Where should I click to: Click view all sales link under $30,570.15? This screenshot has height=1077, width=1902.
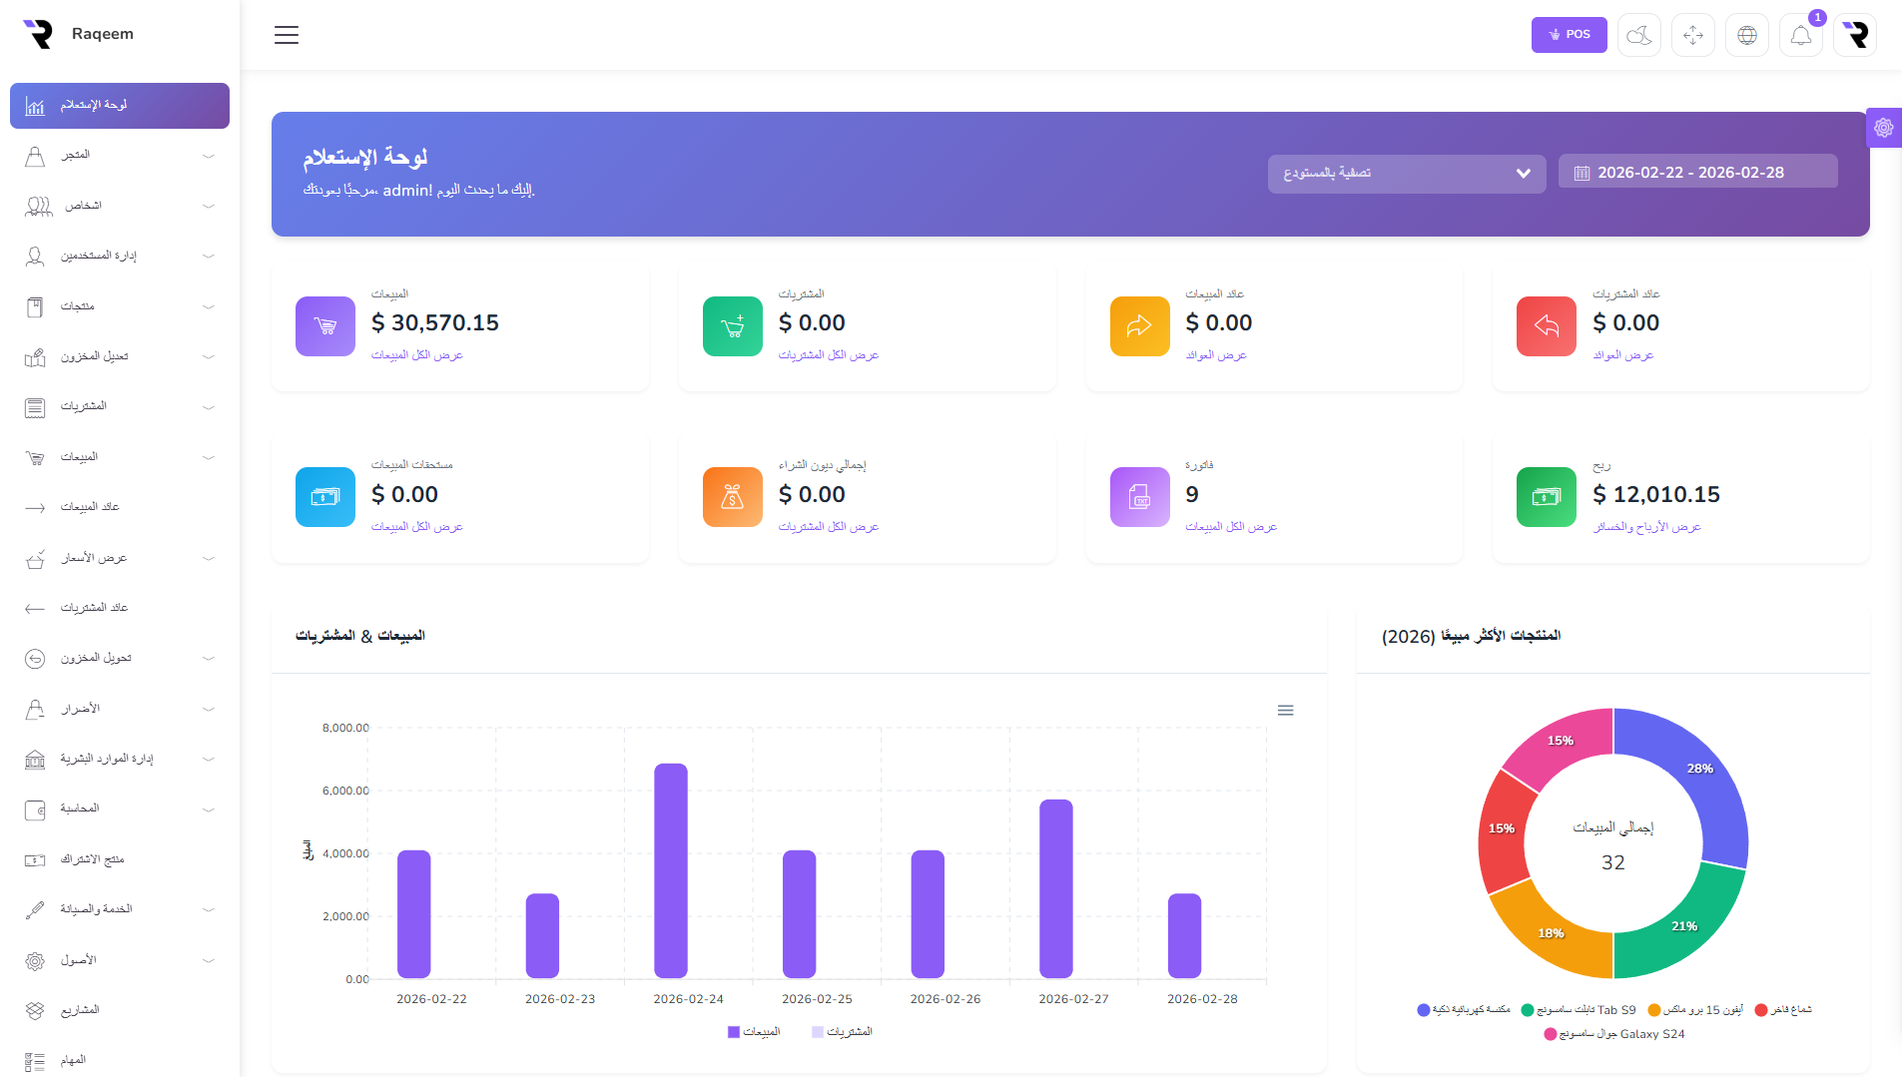[416, 355]
